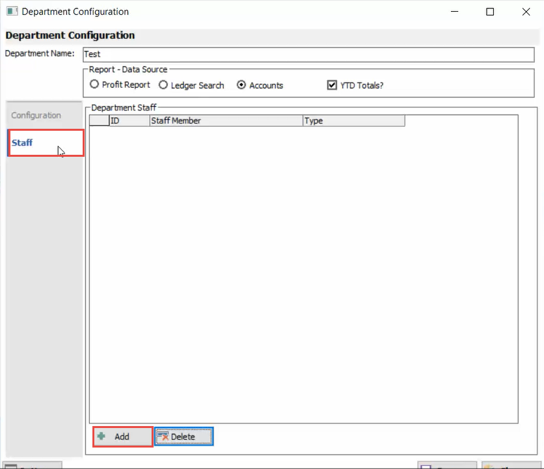Close the Department Configuration window
The image size is (544, 469).
pos(526,12)
